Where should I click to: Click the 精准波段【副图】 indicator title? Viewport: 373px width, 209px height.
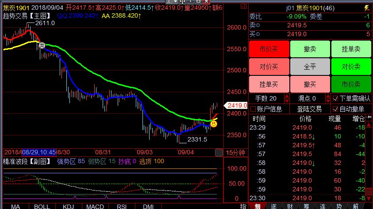coord(27,162)
